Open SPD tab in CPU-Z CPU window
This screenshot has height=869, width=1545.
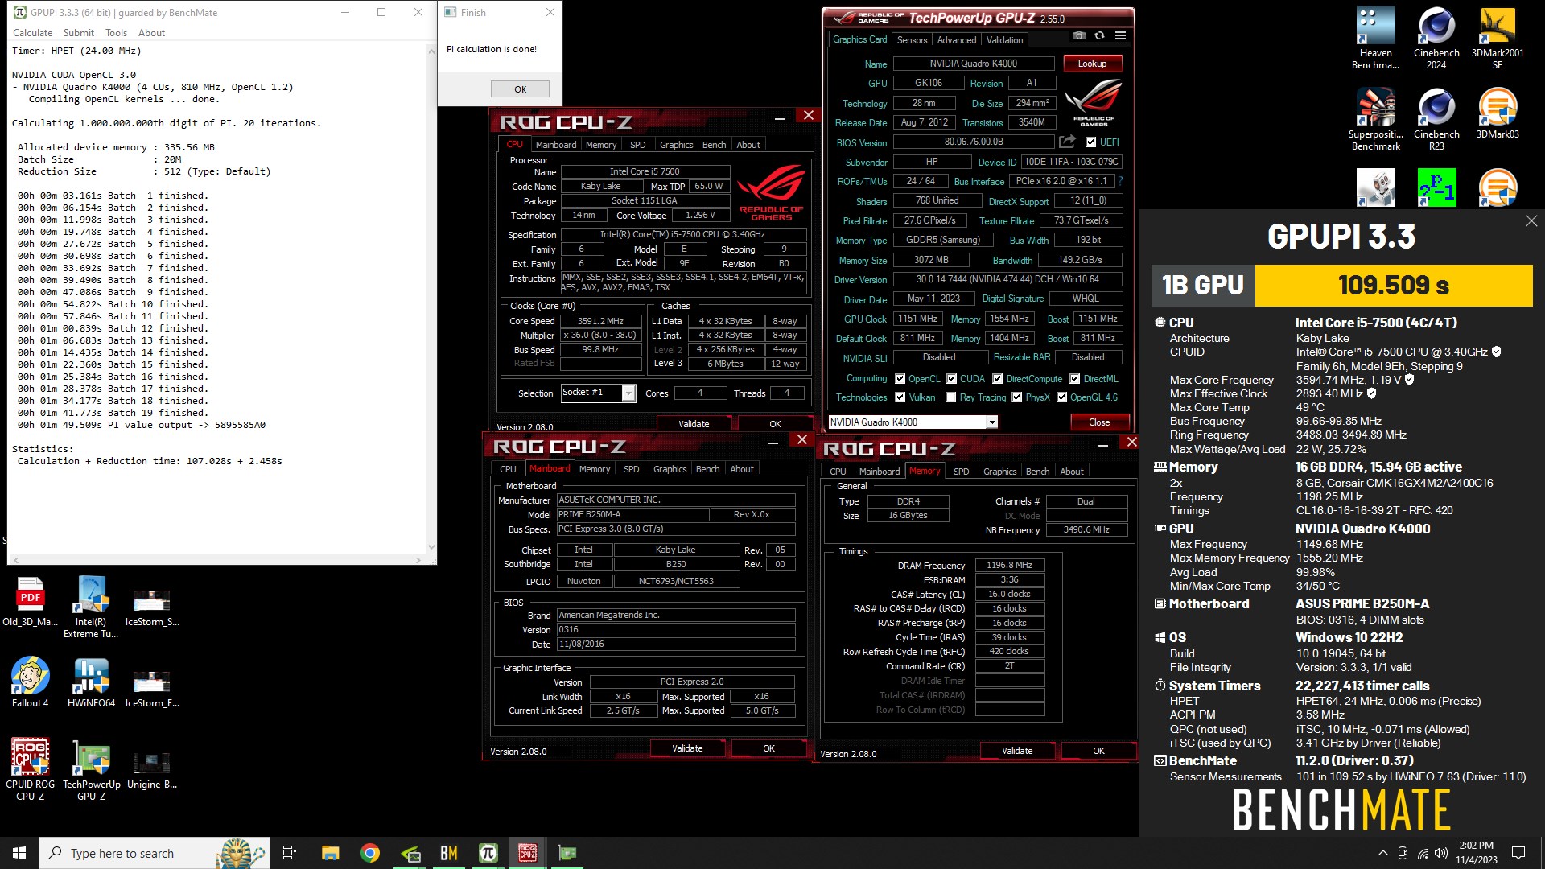tap(637, 145)
